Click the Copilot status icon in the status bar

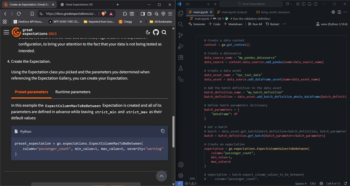[321, 183]
